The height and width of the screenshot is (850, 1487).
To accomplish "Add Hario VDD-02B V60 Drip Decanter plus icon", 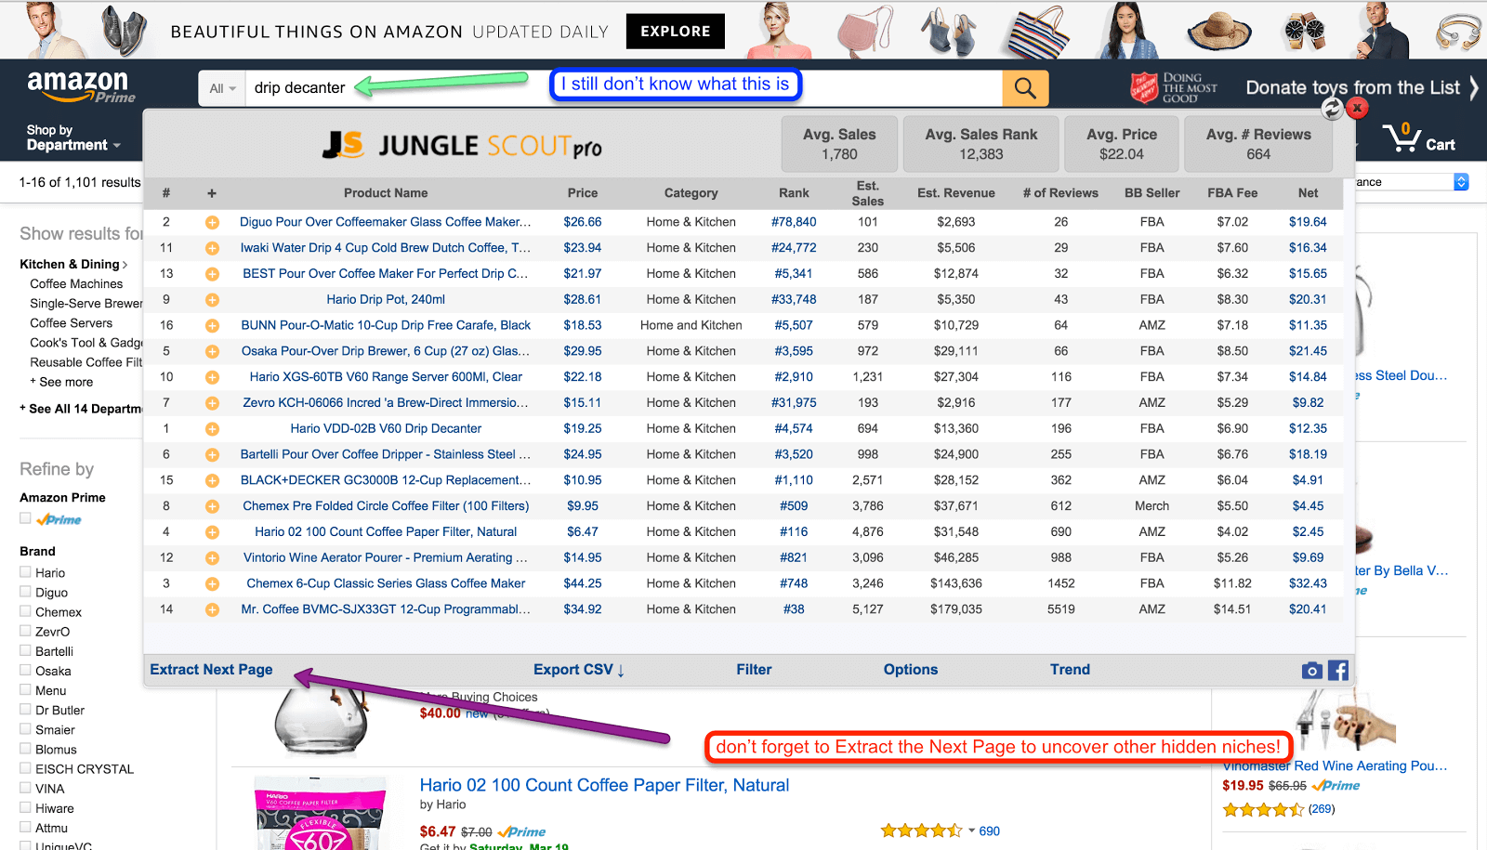I will pos(212,429).
